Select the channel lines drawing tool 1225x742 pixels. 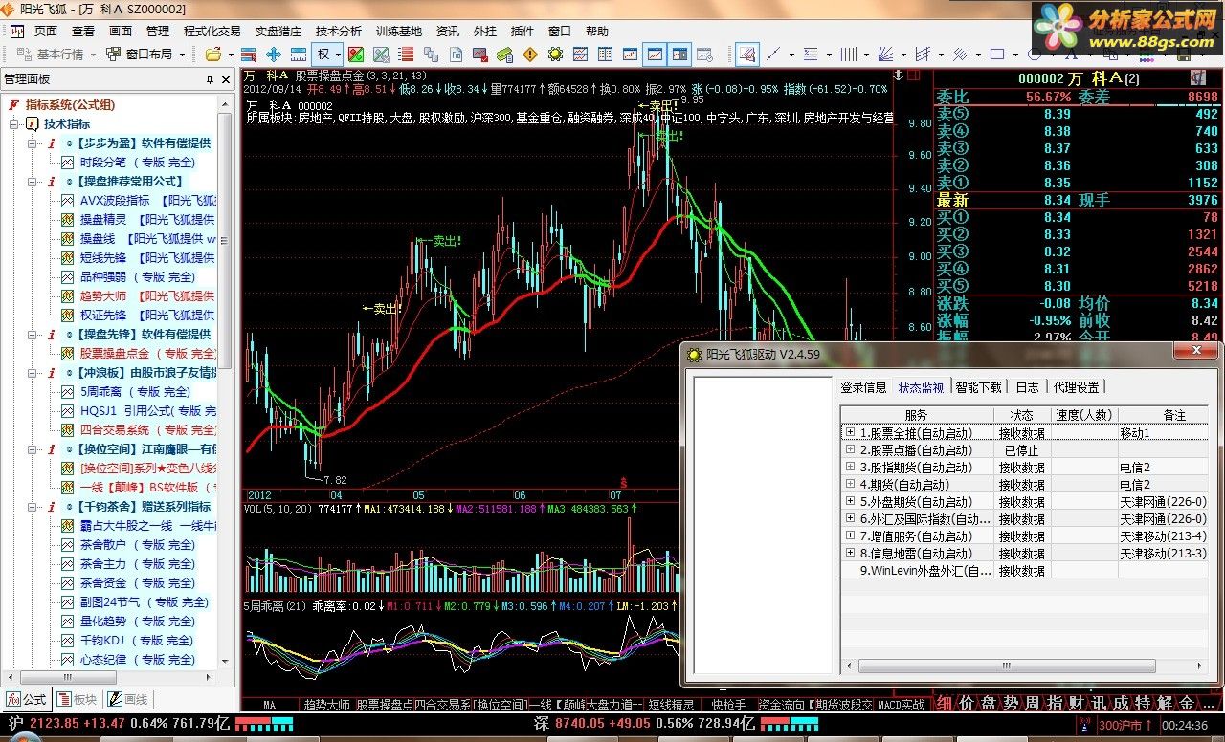pos(923,55)
